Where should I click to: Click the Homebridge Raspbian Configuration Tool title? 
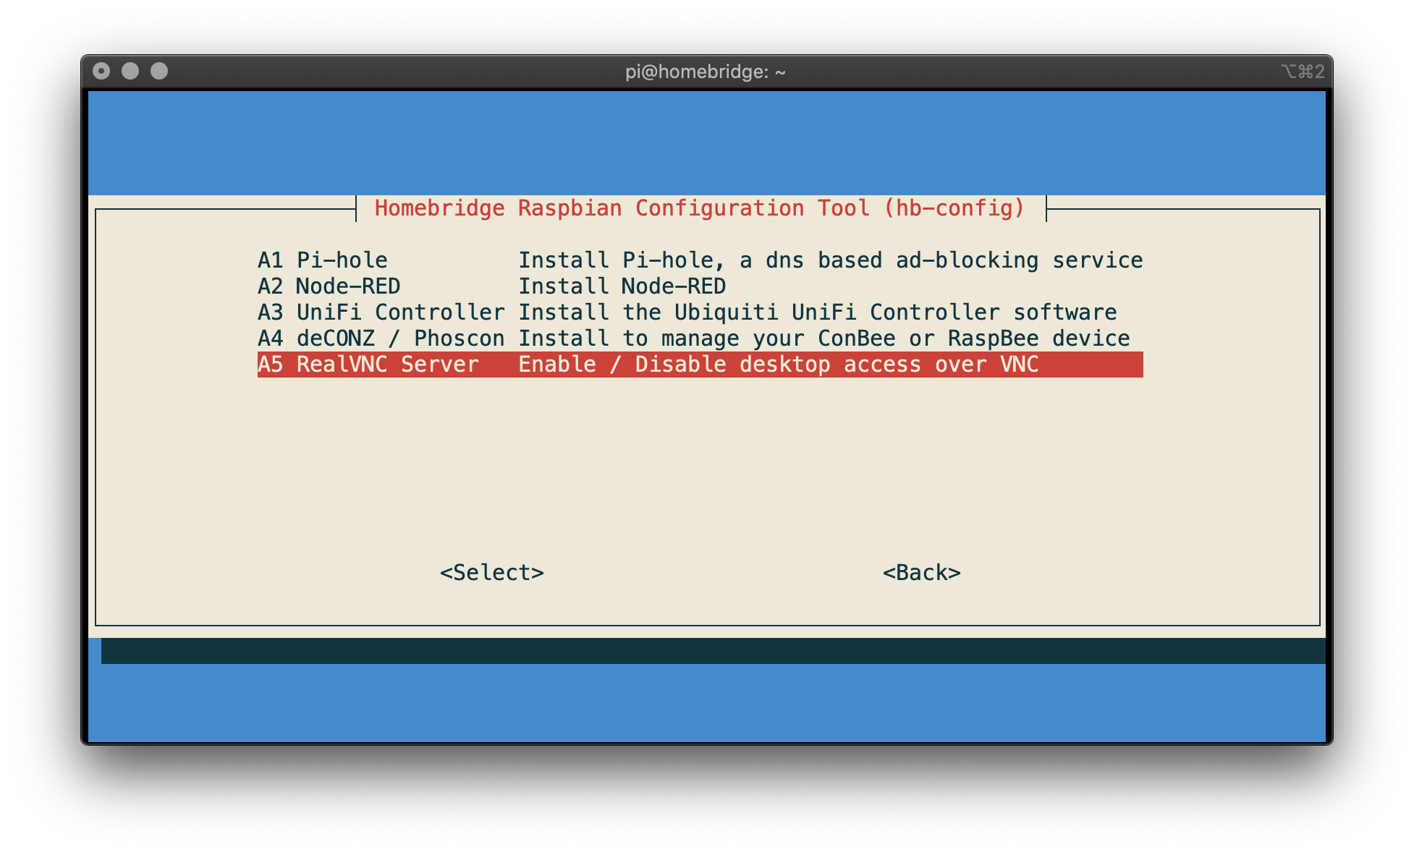700,208
